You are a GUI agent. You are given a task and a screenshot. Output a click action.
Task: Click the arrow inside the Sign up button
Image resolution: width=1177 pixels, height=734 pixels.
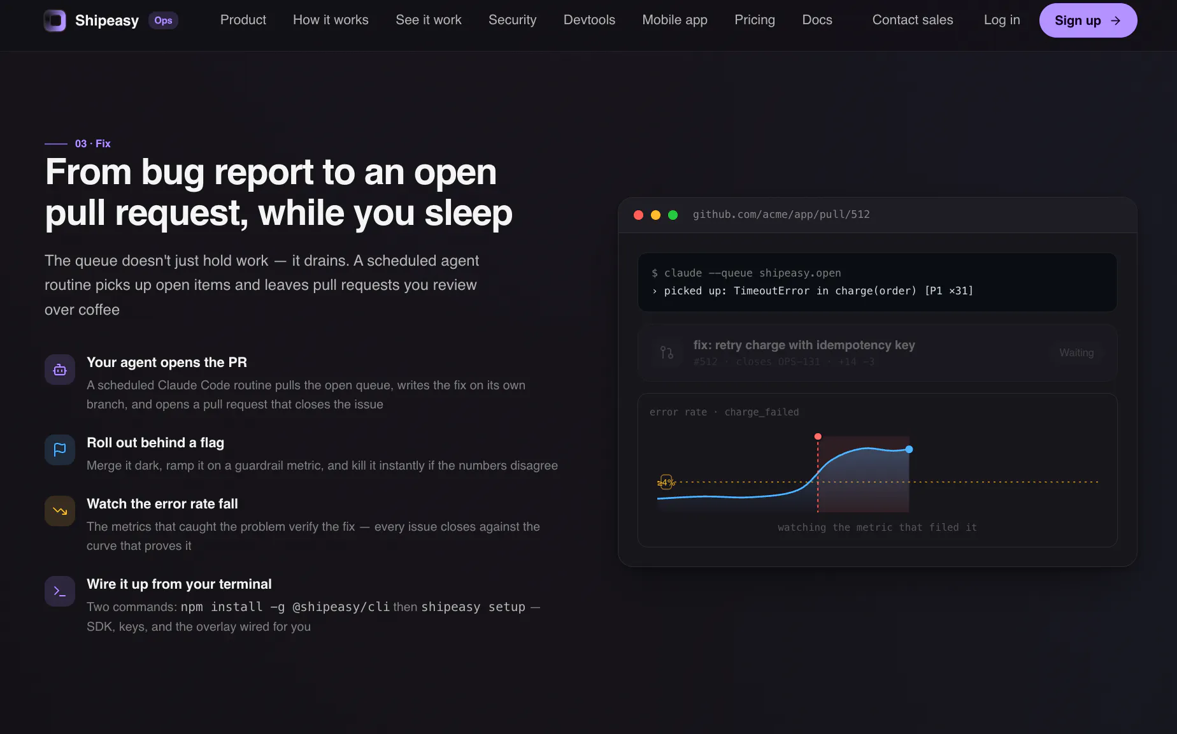point(1115,20)
